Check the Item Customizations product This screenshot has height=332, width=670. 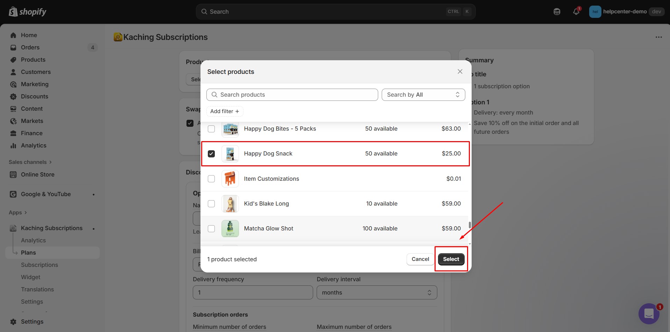211,179
